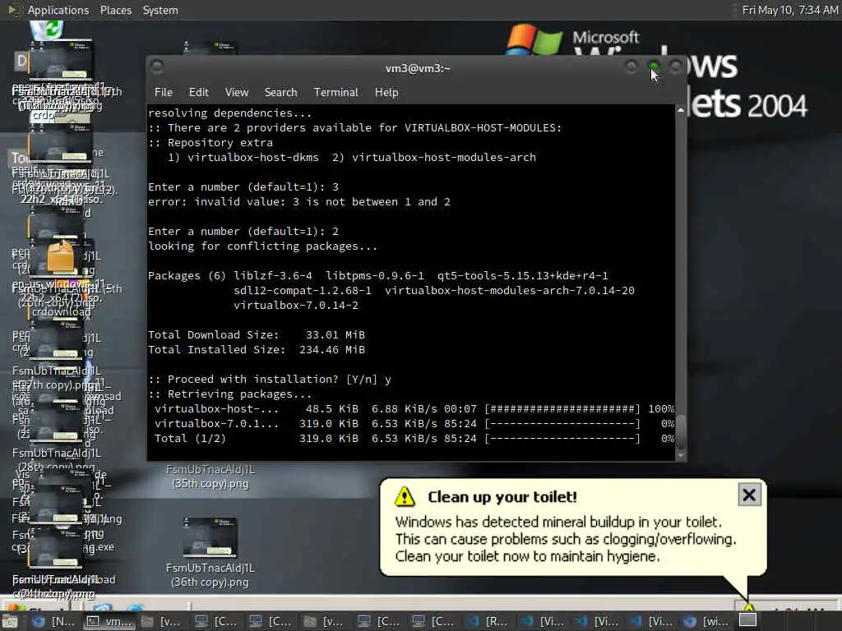Click the terminal scrollbar down arrow
Screen dimensions: 842x631
tap(680, 455)
